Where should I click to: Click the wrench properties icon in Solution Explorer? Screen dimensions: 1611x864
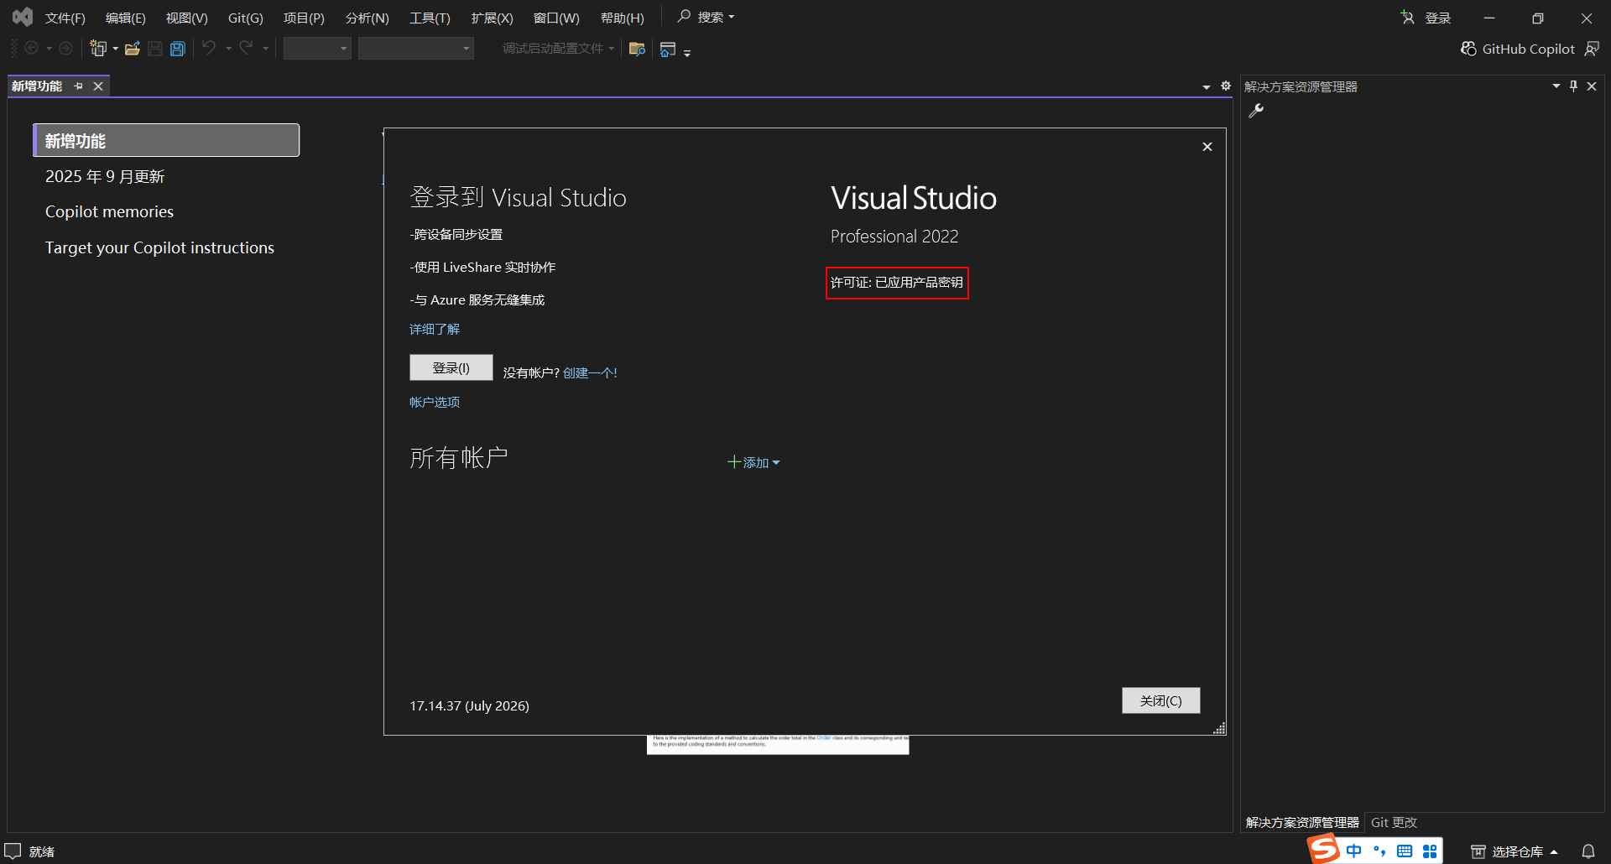click(x=1256, y=111)
